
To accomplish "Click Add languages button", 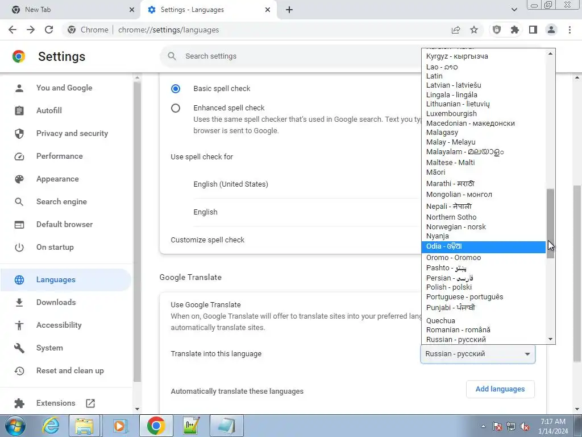I will [500, 389].
